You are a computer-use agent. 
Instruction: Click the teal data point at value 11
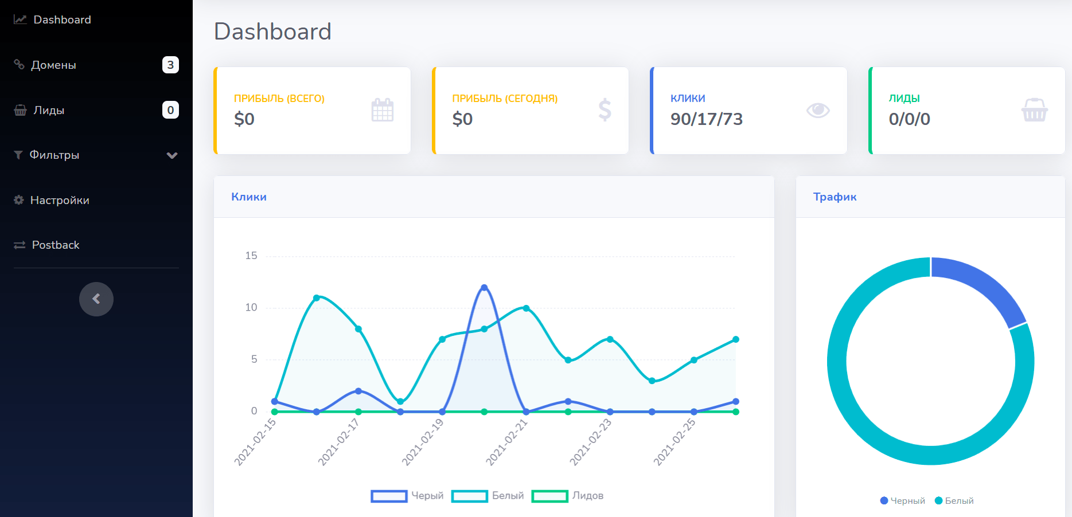coord(317,298)
